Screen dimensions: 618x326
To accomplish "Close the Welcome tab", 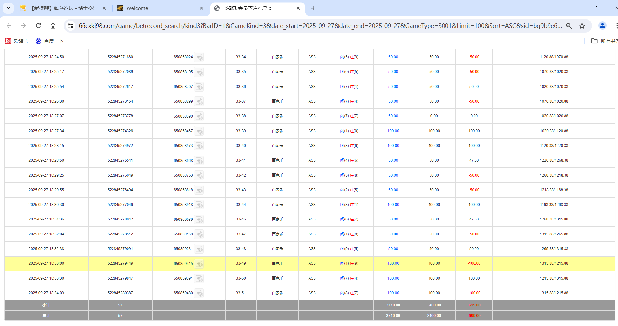I will tap(201, 8).
